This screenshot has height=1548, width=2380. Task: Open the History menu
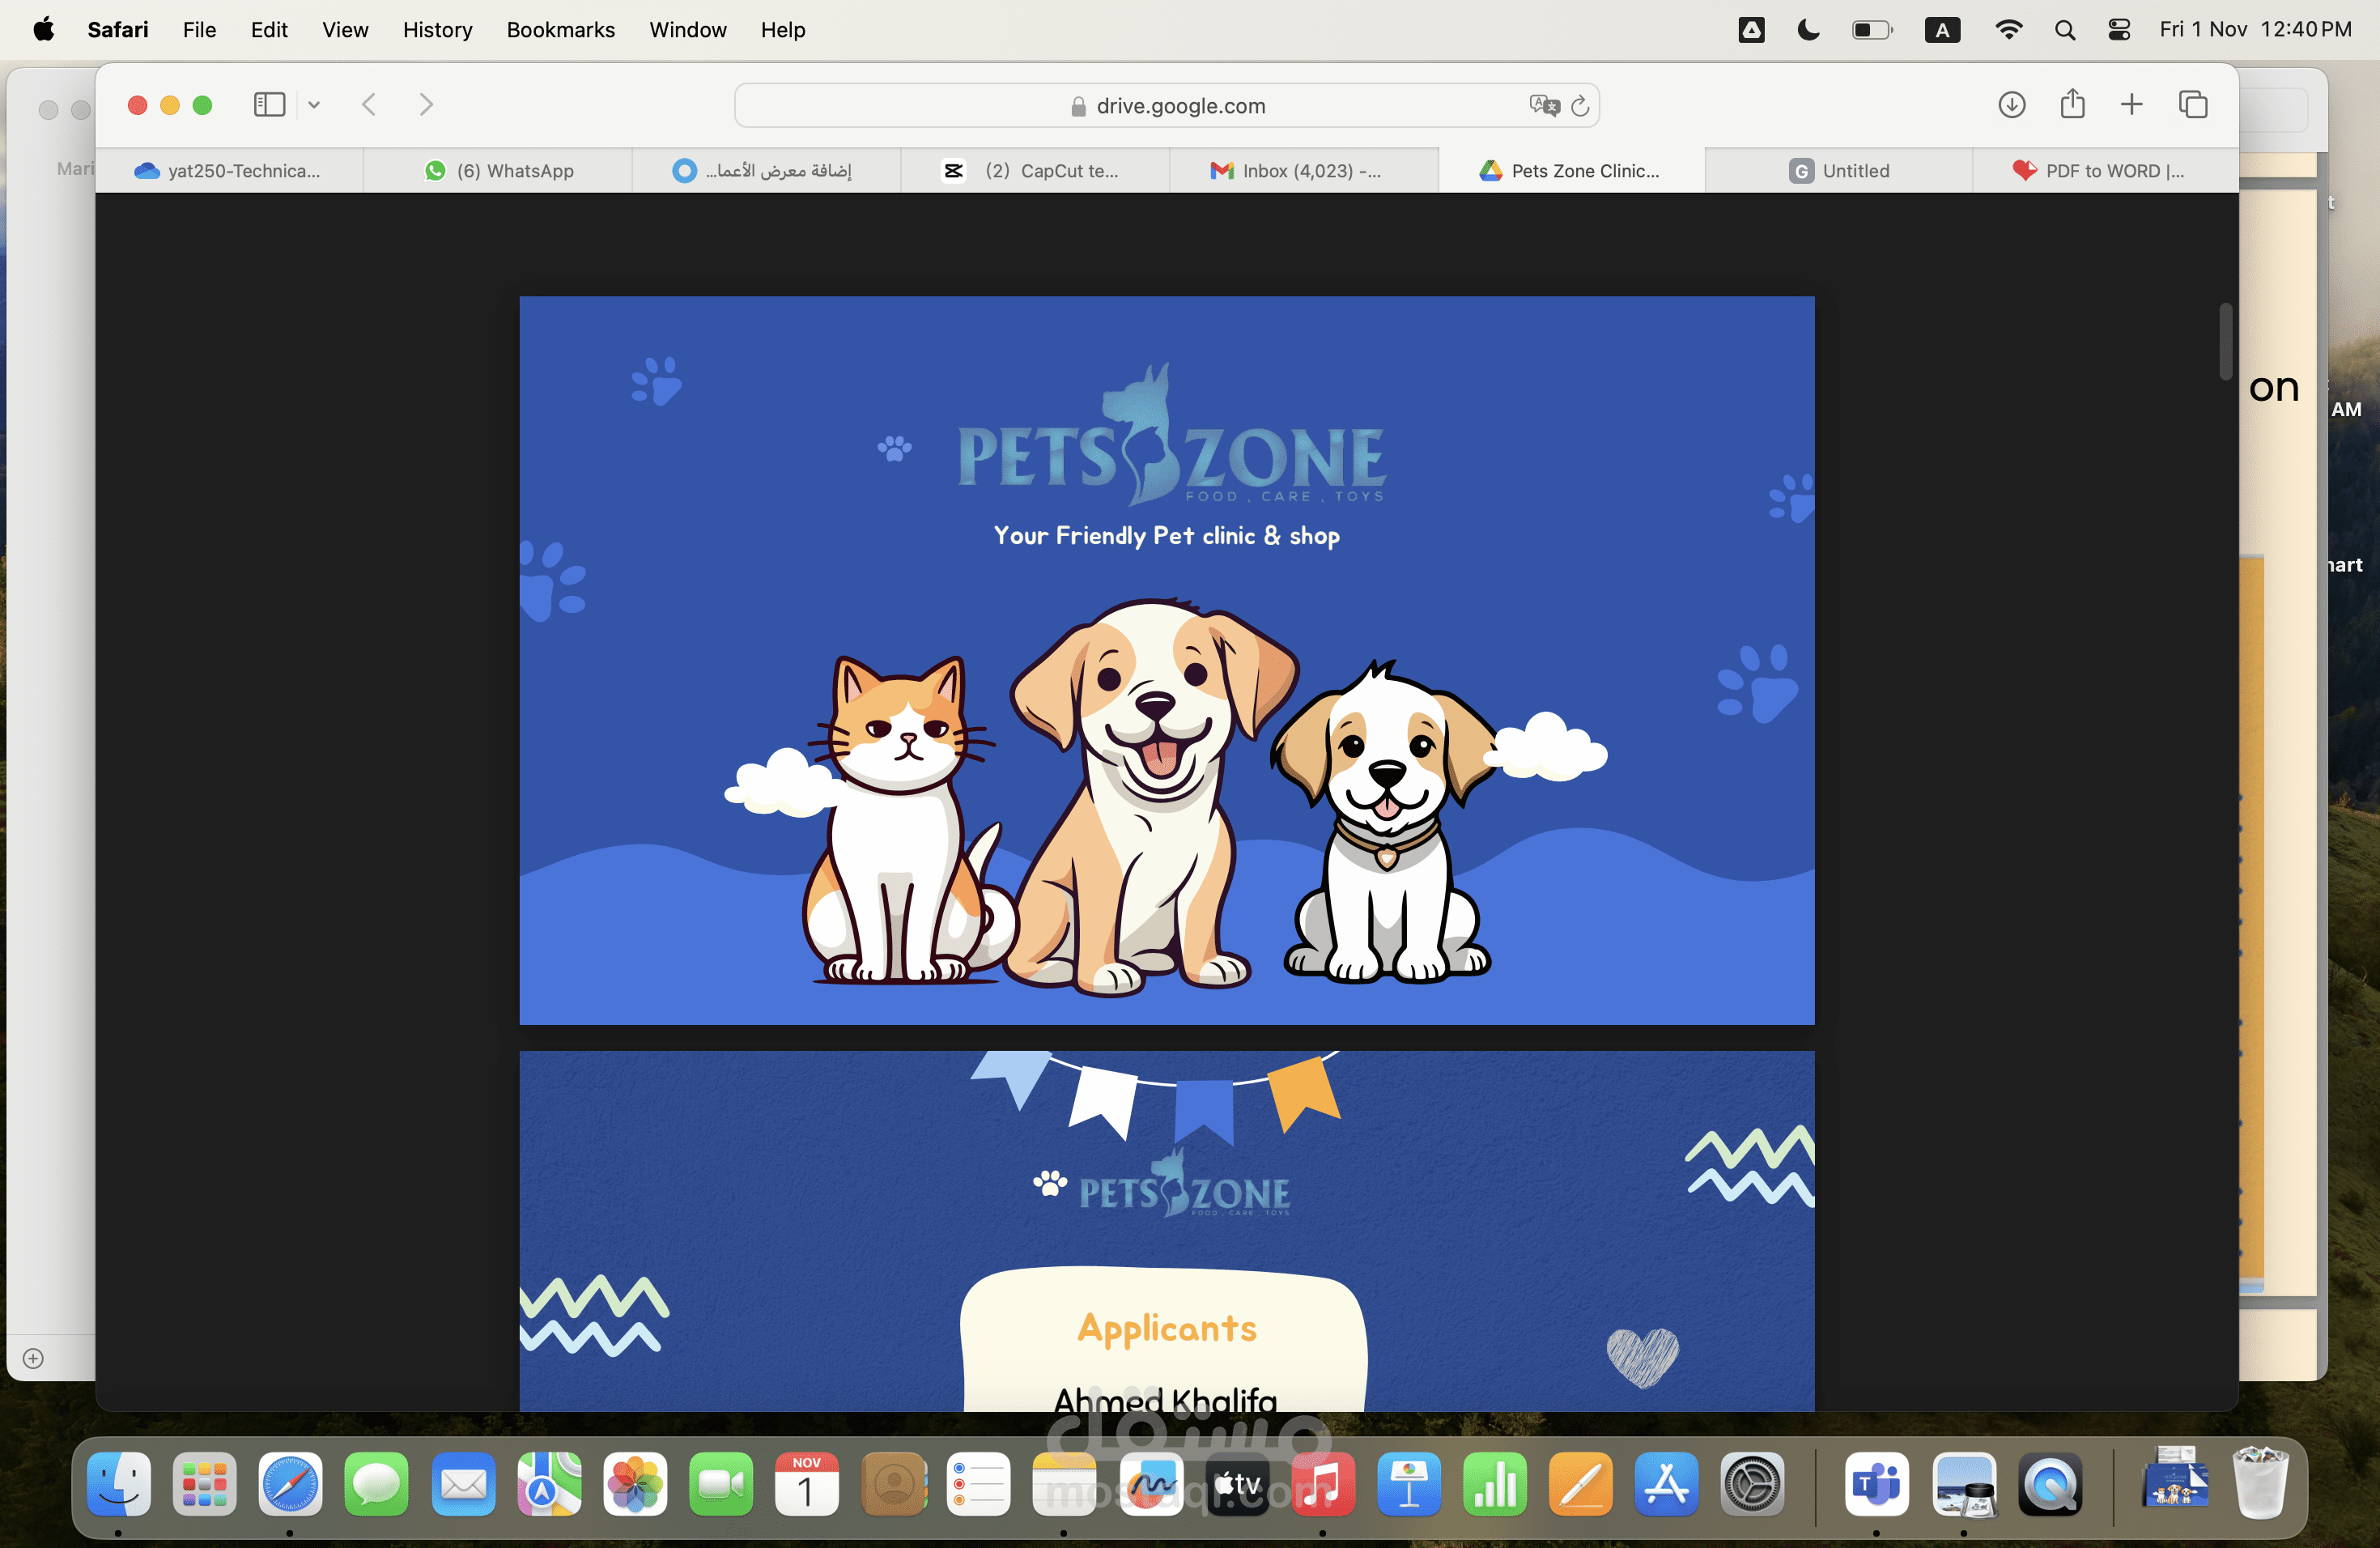437,30
